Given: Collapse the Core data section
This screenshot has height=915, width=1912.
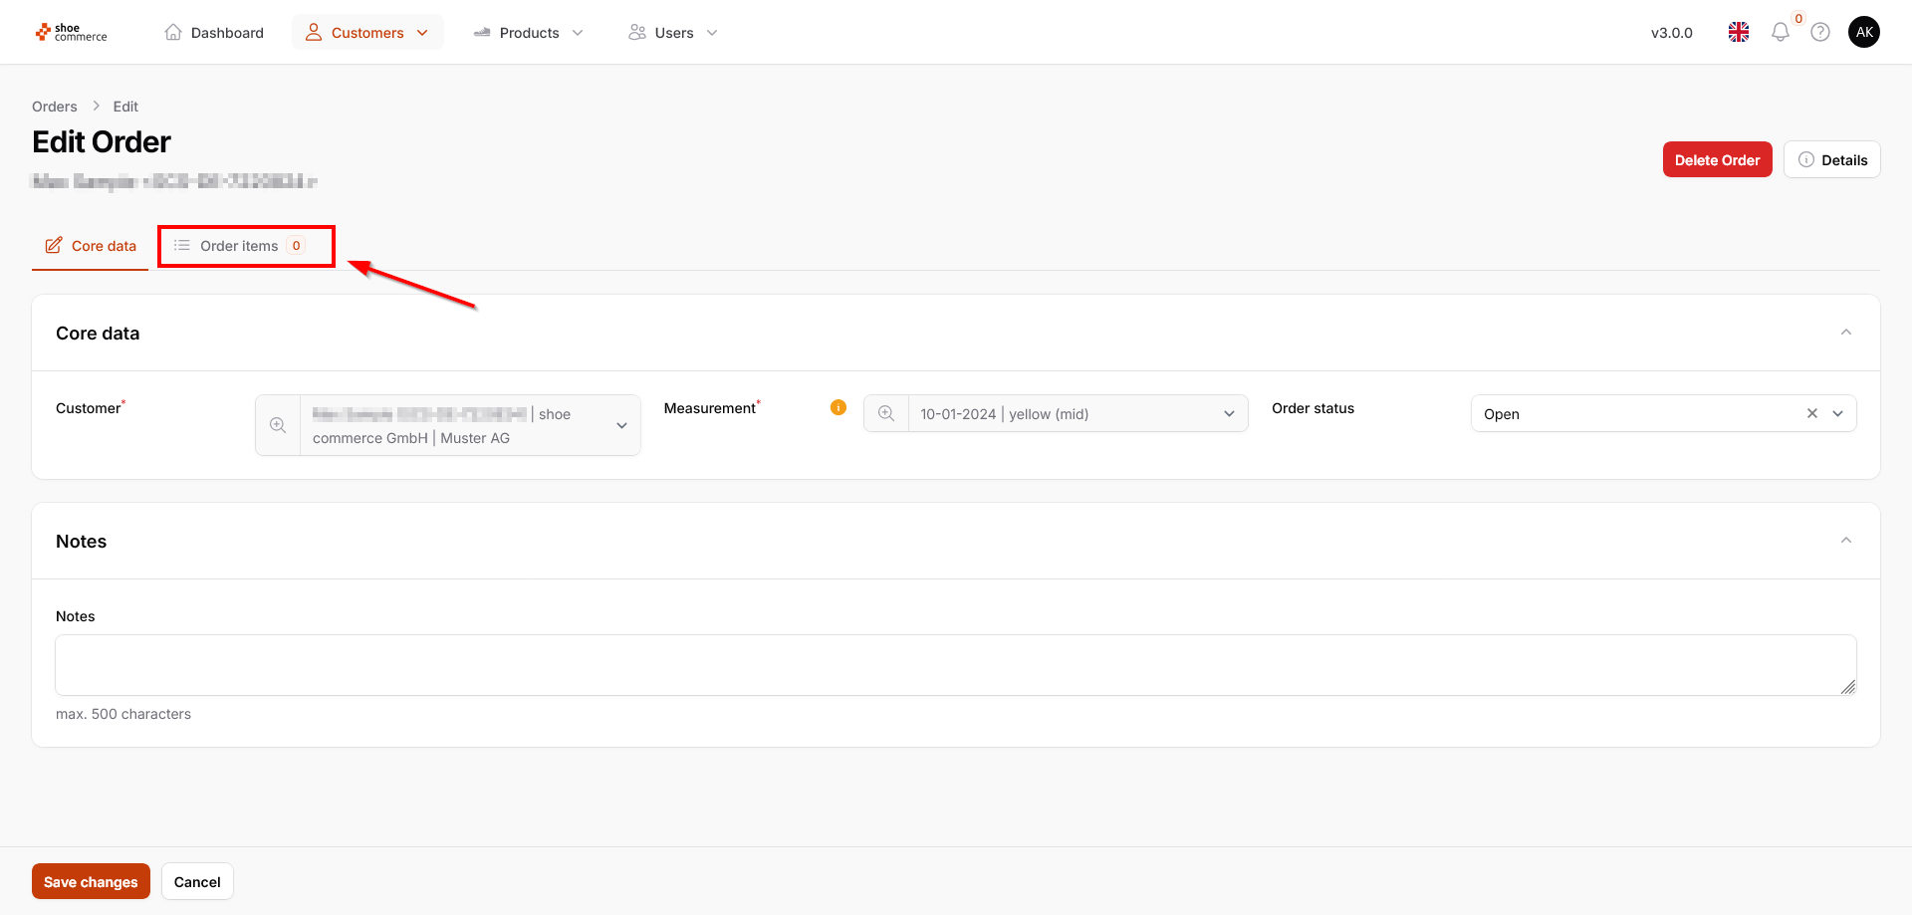Looking at the screenshot, I should (x=1845, y=333).
